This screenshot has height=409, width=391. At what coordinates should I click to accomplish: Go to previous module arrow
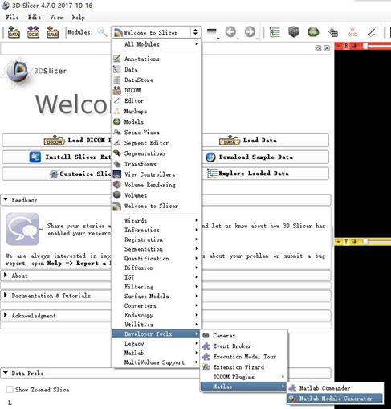point(230,32)
